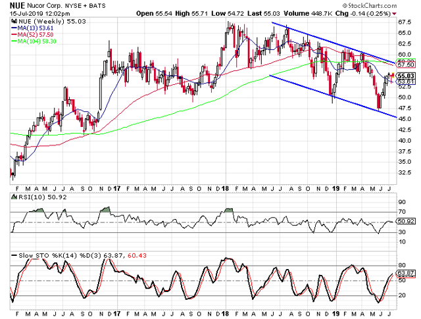Click the red down-arrow change indicator
This screenshot has height=319, width=421.
(x=394, y=14)
